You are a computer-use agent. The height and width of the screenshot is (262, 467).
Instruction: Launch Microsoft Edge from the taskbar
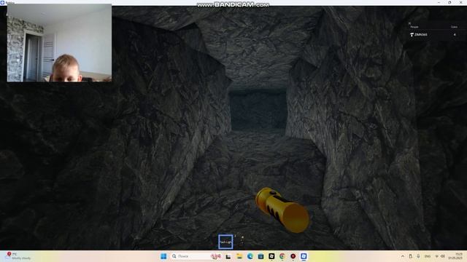click(x=250, y=256)
